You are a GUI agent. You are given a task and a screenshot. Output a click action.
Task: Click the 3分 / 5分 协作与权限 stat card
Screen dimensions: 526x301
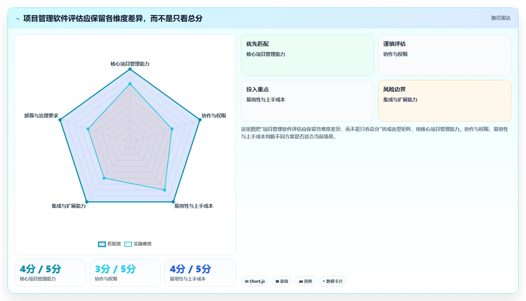(125, 273)
